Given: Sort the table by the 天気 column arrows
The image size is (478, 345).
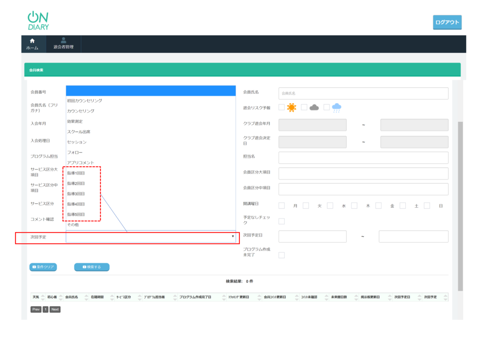Looking at the screenshot, I should (43, 297).
